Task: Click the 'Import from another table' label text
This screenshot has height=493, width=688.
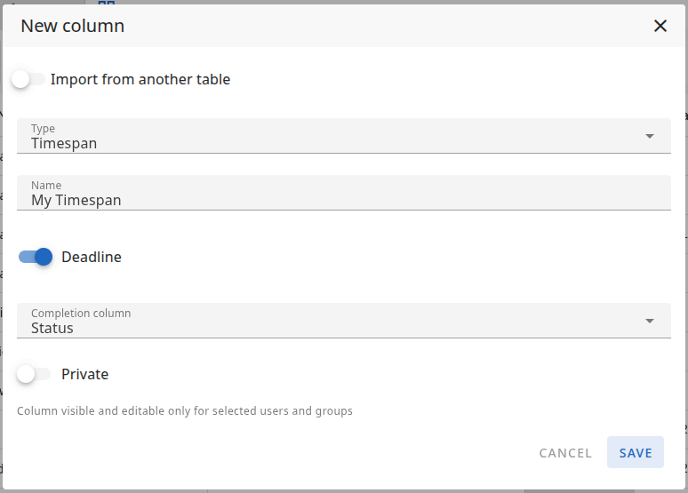Action: point(140,80)
